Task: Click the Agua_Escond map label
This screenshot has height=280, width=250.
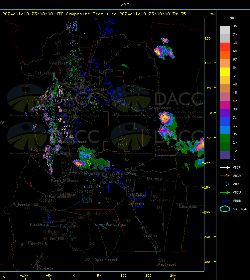Action: point(106,260)
